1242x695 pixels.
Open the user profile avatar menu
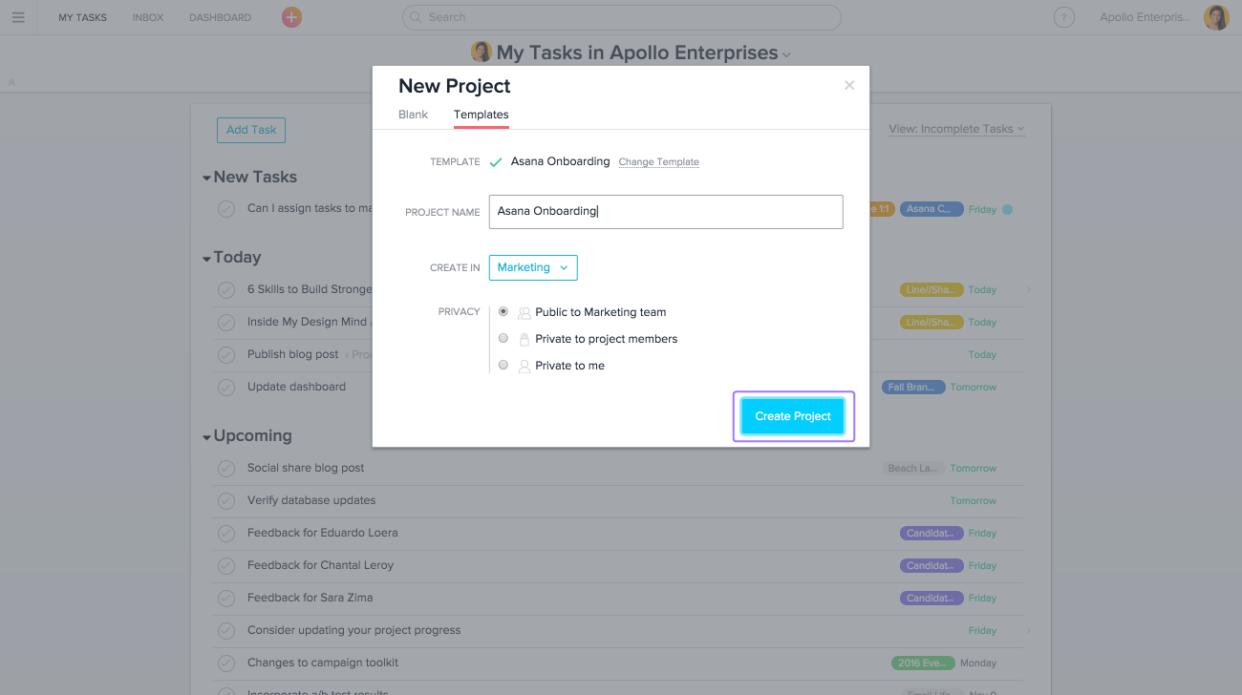[x=1216, y=17]
